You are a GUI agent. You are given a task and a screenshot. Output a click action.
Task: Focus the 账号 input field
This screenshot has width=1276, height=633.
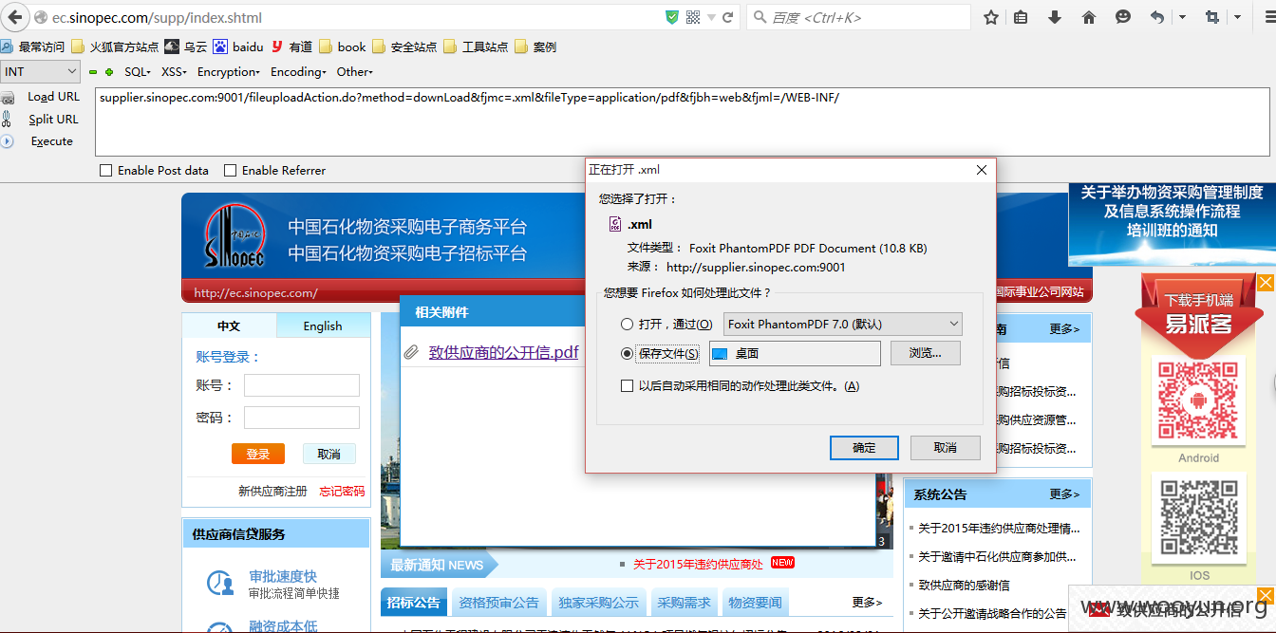[x=302, y=385]
